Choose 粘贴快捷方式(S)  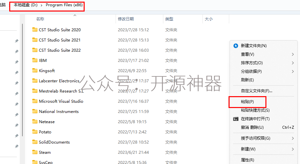click(255, 110)
